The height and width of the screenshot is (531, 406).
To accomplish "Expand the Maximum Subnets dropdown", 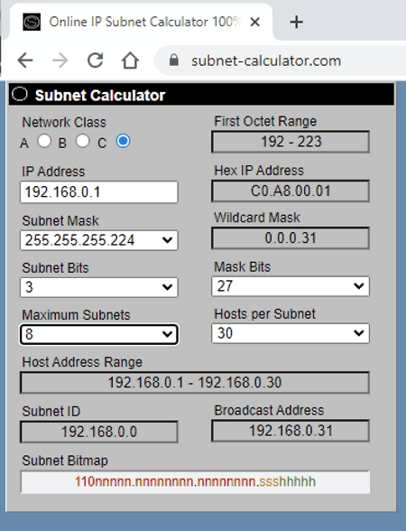I will 99,334.
